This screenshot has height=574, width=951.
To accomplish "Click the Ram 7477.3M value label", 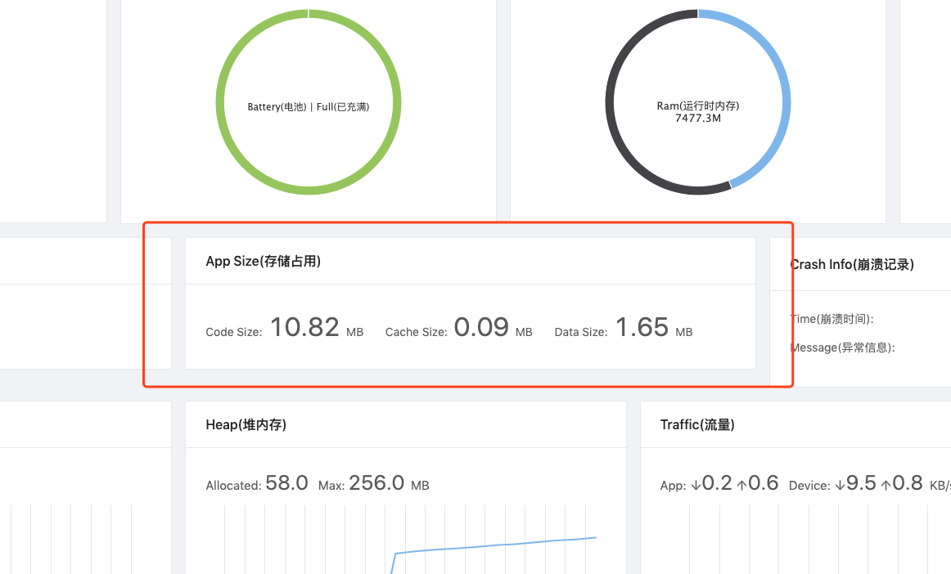I will point(697,118).
